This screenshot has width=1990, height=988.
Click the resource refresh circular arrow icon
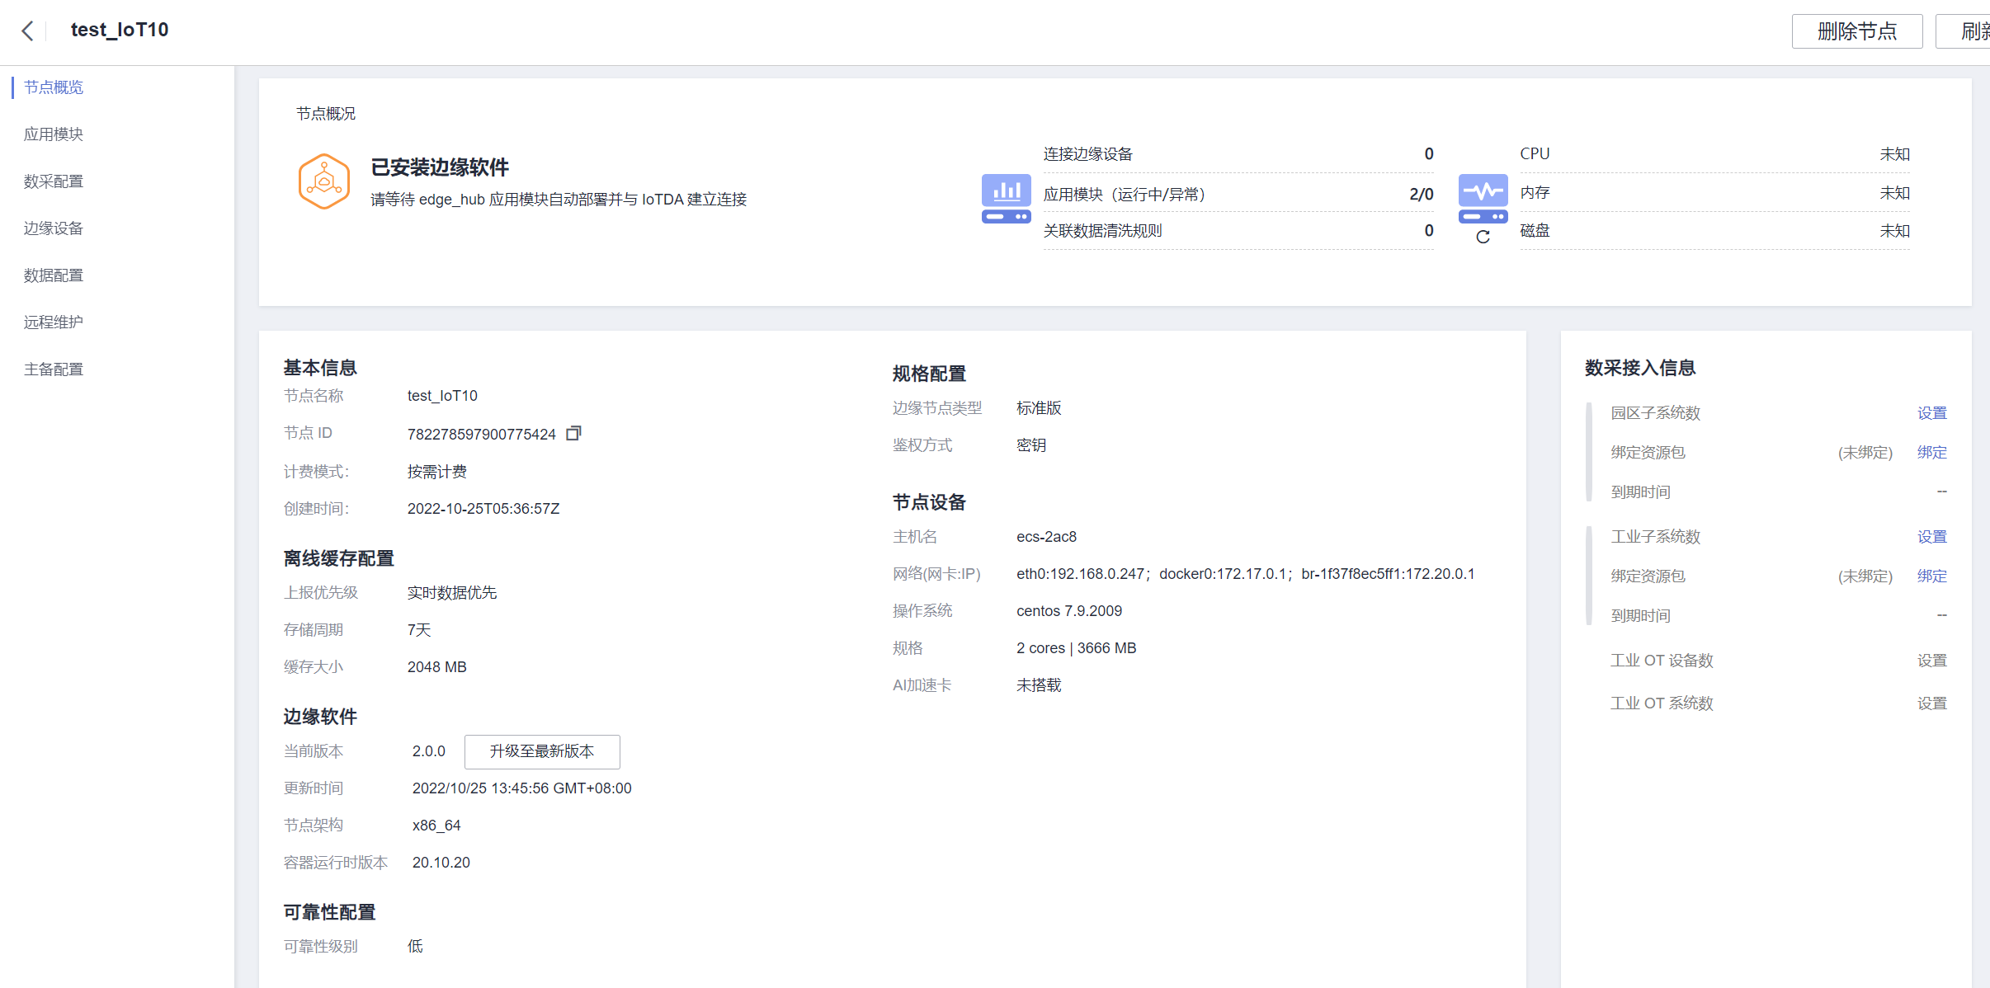[x=1483, y=238]
